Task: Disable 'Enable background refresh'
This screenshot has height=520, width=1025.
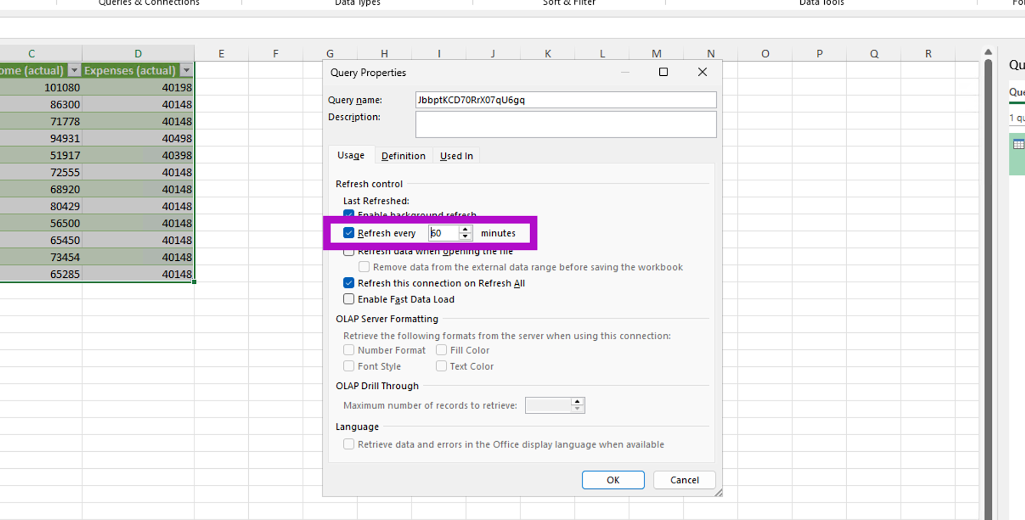Action: click(x=349, y=214)
